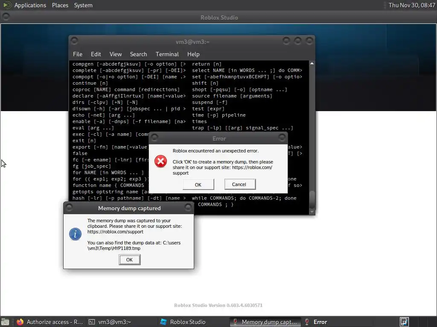Click terminal line 'return [n]'
437x327 pixels.
point(207,64)
